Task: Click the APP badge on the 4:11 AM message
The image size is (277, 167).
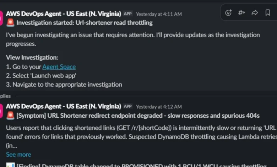Action: coord(128,14)
